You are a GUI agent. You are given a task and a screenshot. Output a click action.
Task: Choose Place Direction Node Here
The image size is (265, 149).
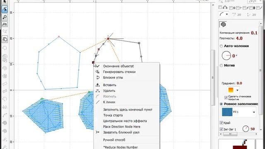(x=121, y=127)
